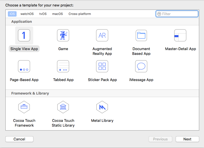Select the Page-Based App dots icon
Screen dimensions: 204x148
24,66
